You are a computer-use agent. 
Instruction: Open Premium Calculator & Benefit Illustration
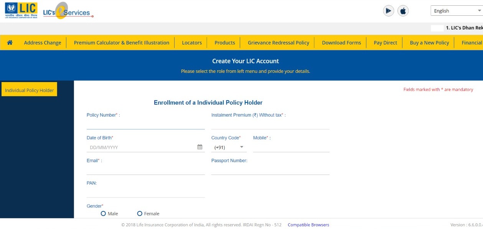(122, 43)
